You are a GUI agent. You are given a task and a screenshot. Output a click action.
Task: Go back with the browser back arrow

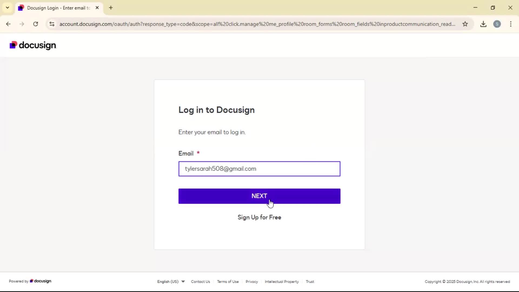click(8, 24)
